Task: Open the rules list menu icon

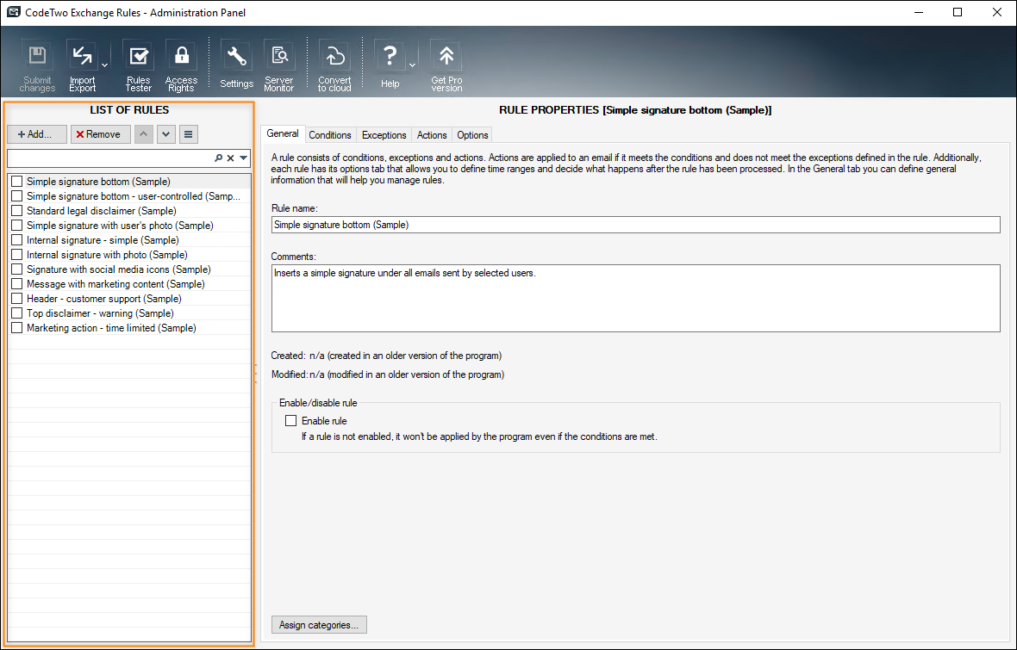Action: point(188,134)
